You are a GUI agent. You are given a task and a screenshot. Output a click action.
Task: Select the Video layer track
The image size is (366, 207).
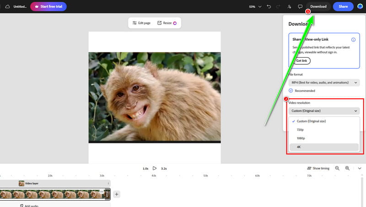pos(55,183)
